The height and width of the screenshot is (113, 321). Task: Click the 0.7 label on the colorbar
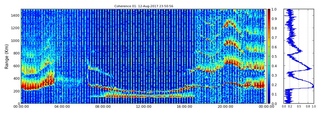(x=274, y=38)
